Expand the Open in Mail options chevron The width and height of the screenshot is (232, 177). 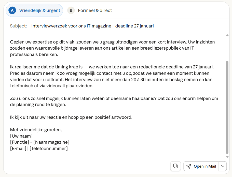pyautogui.click(x=223, y=166)
